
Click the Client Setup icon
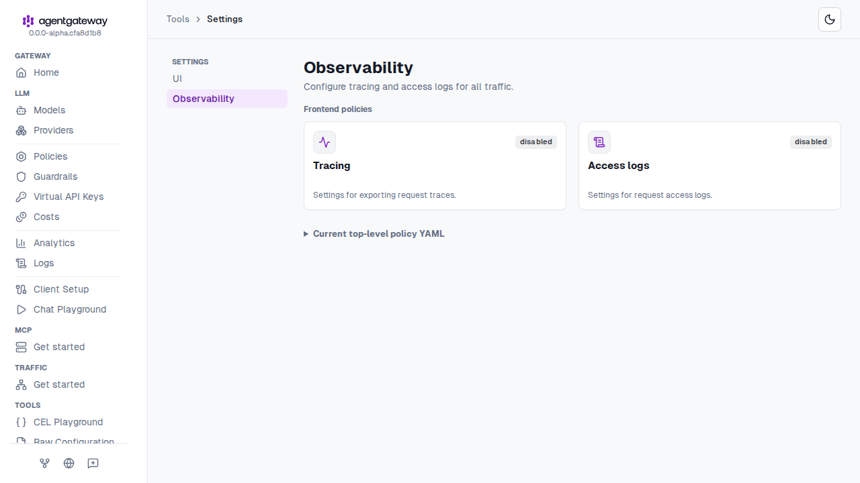(21, 289)
